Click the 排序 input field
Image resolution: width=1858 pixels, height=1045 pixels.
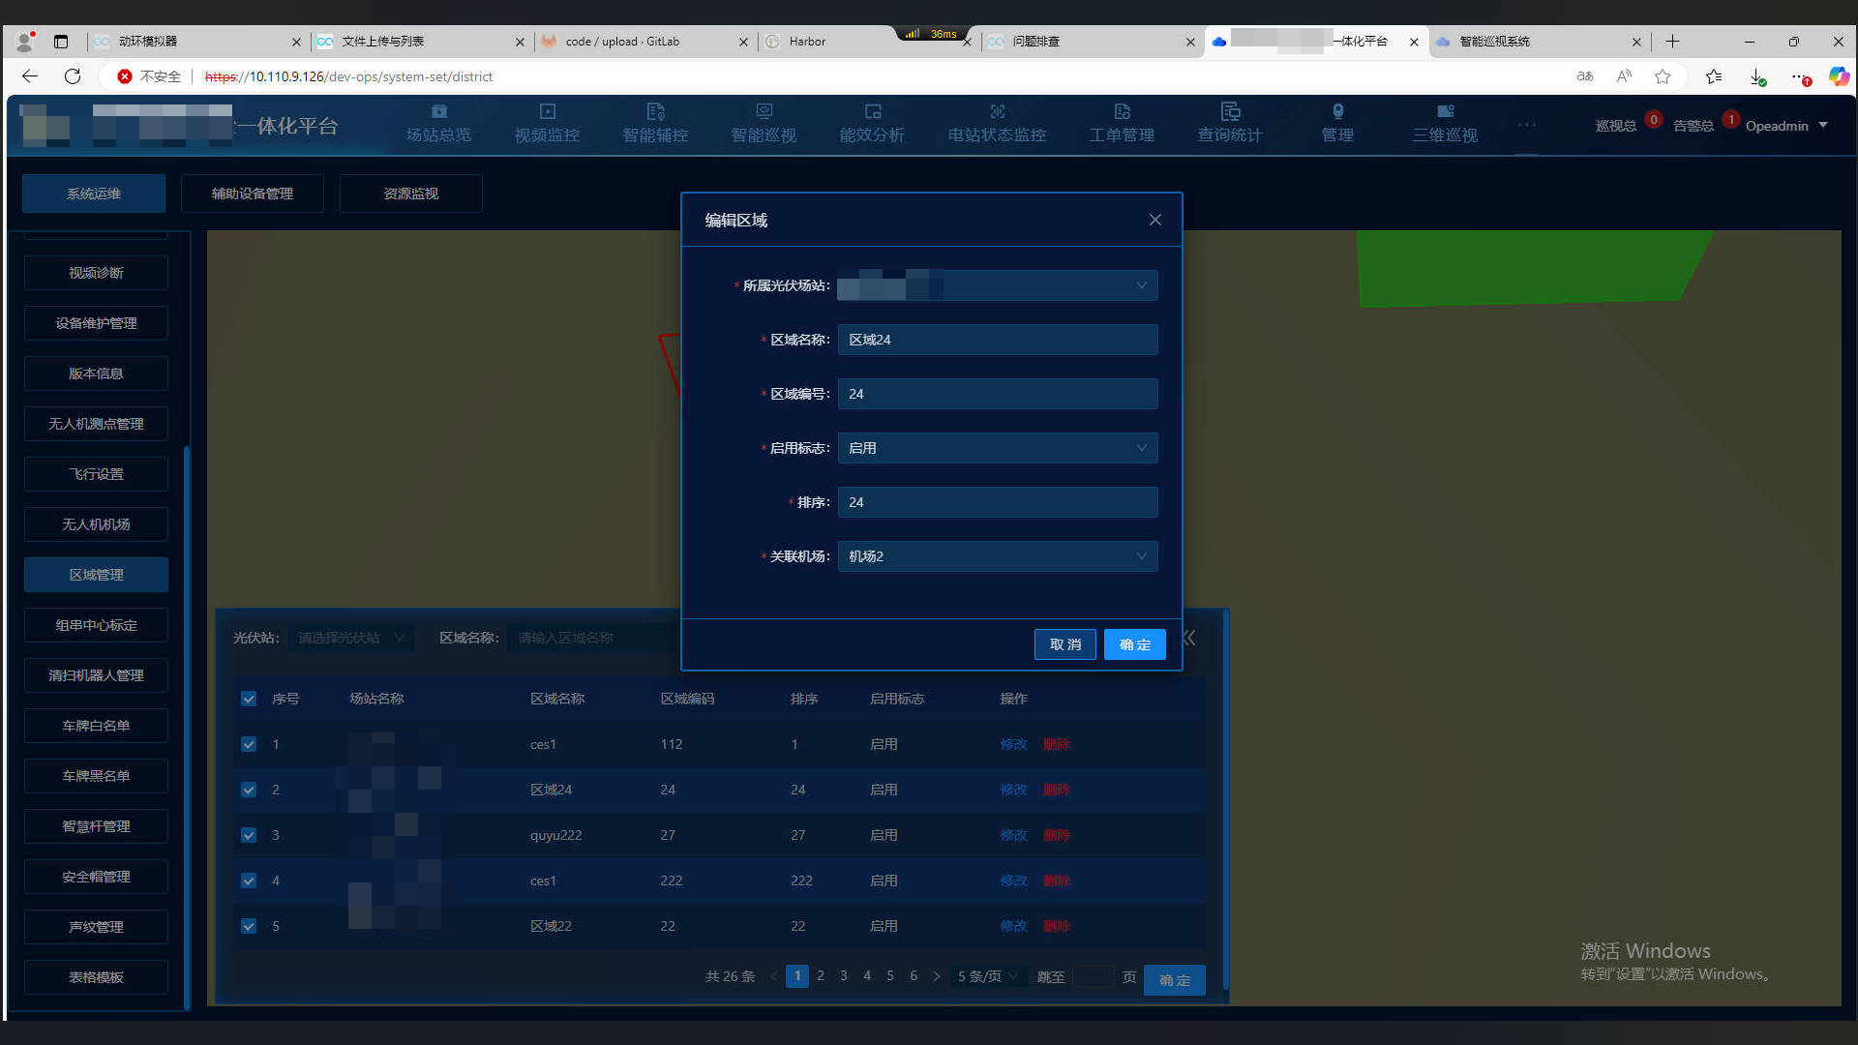[x=998, y=502]
